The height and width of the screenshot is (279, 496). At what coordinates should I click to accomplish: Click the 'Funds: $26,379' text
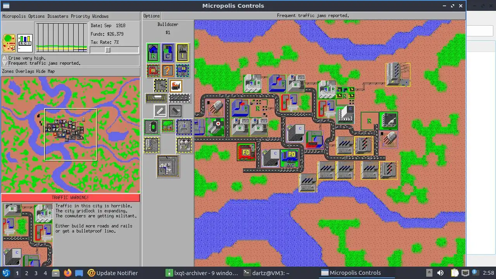(107, 34)
